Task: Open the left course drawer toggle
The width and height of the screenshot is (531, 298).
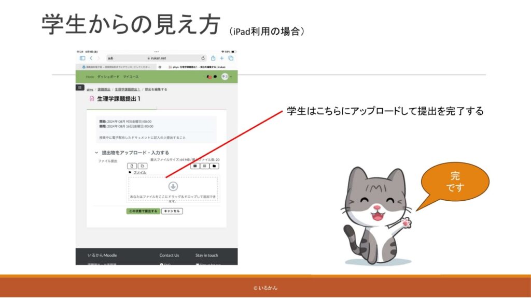Action: point(80,87)
